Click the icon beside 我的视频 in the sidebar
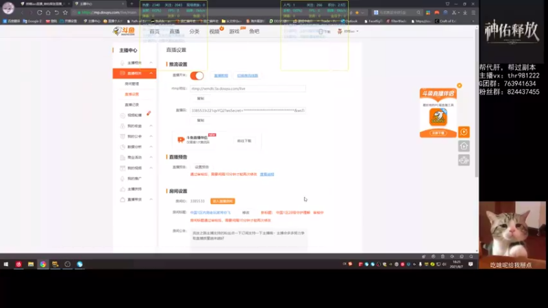The image size is (548, 308). click(123, 168)
